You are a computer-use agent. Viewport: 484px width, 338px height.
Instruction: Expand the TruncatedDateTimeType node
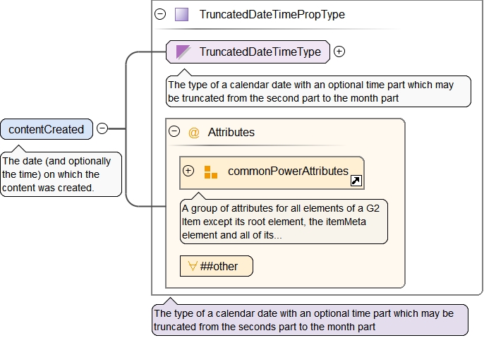point(339,52)
